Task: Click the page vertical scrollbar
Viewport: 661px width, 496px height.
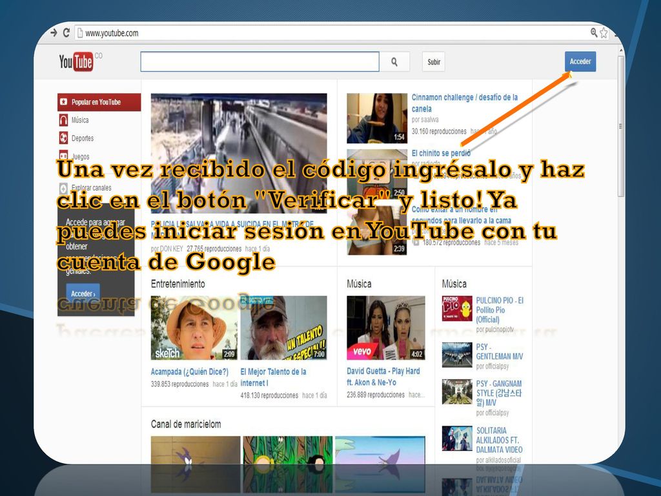Action: (x=620, y=127)
